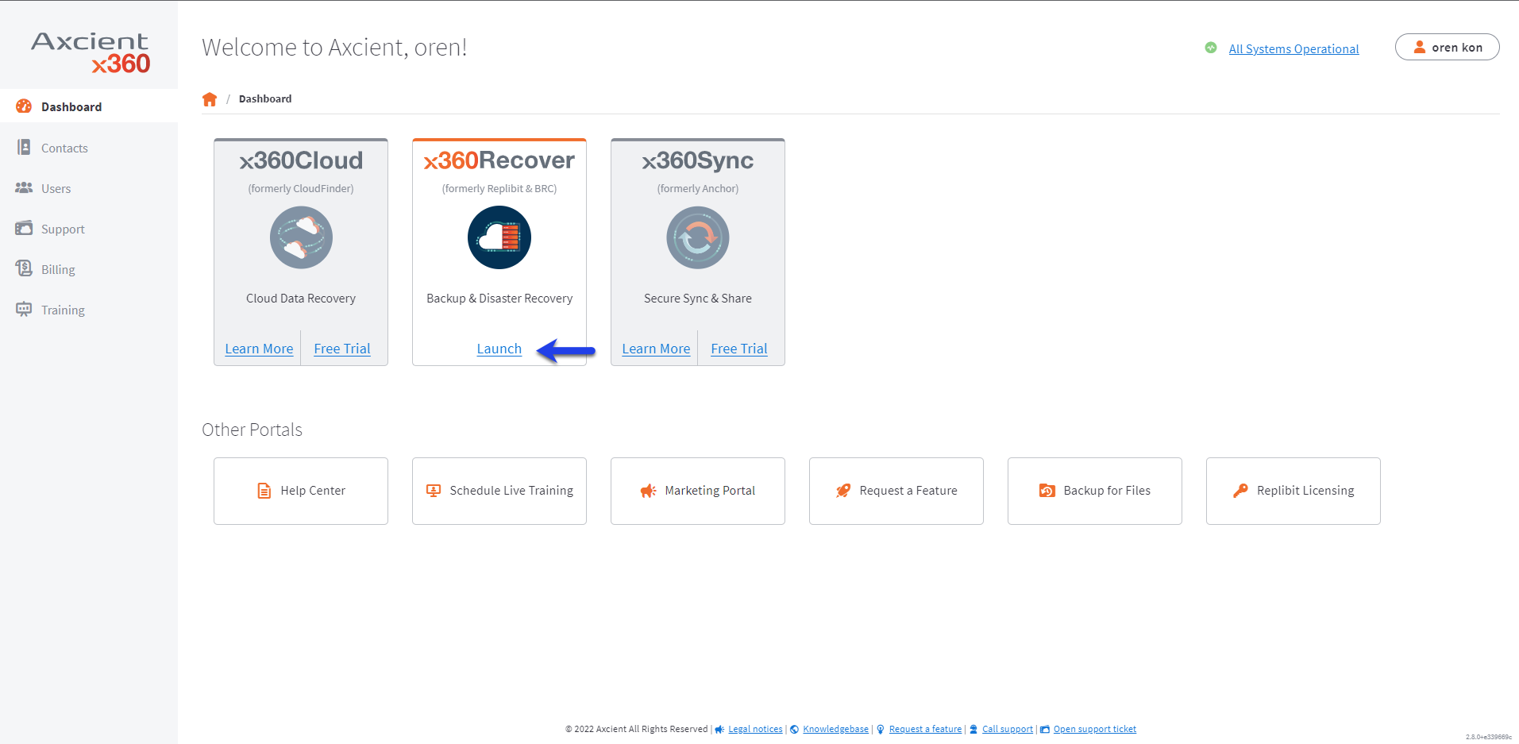Click the x360Recover backup server icon

coord(499,237)
